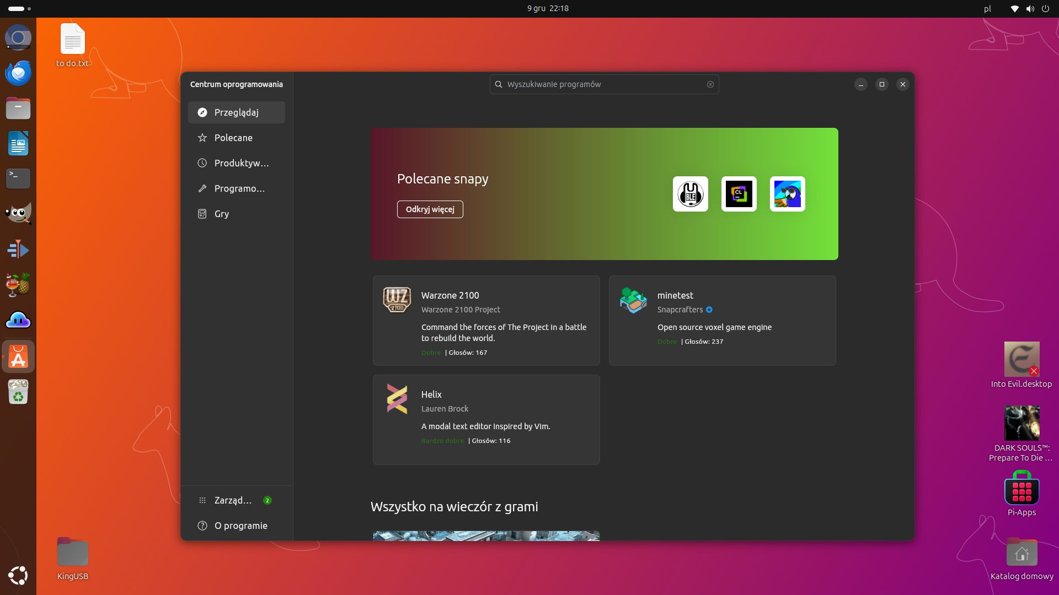The width and height of the screenshot is (1059, 595).
Task: Open the Helix editor app card
Action: (486, 419)
